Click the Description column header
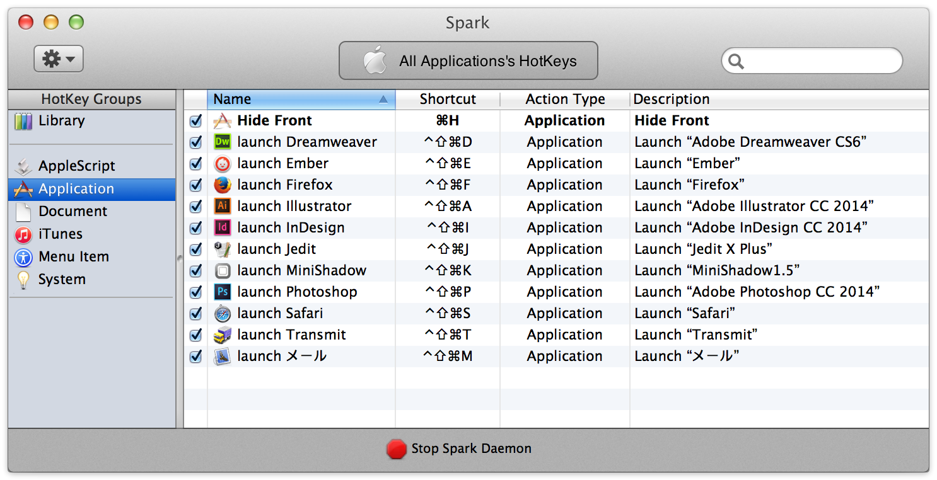This screenshot has height=480, width=937. coord(779,100)
